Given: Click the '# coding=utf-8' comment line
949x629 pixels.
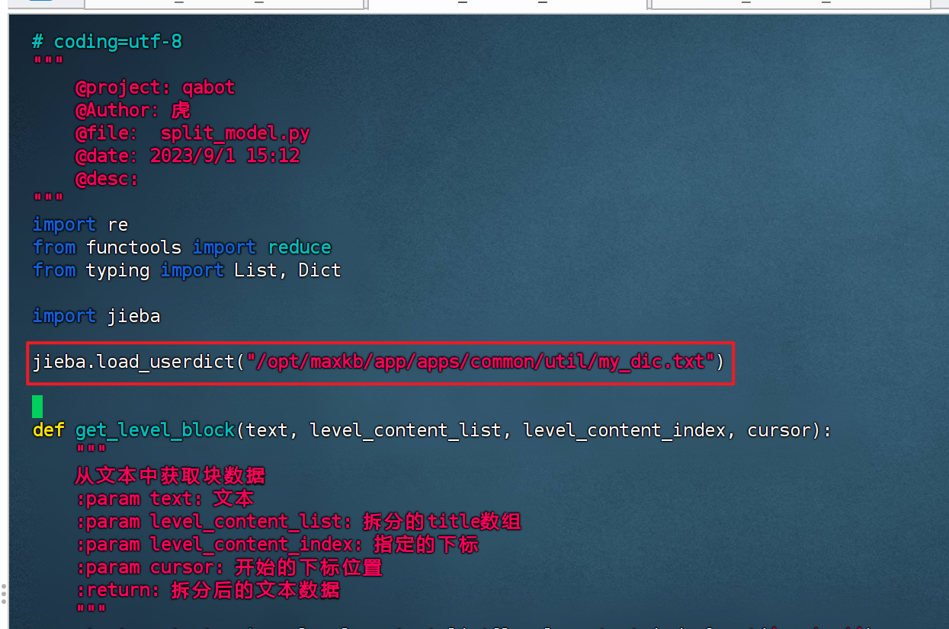Looking at the screenshot, I should pos(107,42).
